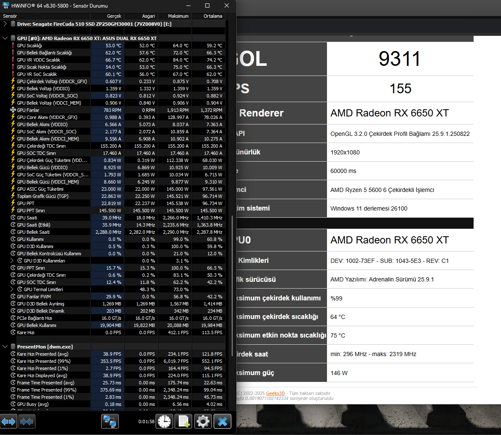The width and height of the screenshot is (501, 435).
Task: Click the GPU Fanlar fan icon
Action: pyautogui.click(x=13, y=110)
